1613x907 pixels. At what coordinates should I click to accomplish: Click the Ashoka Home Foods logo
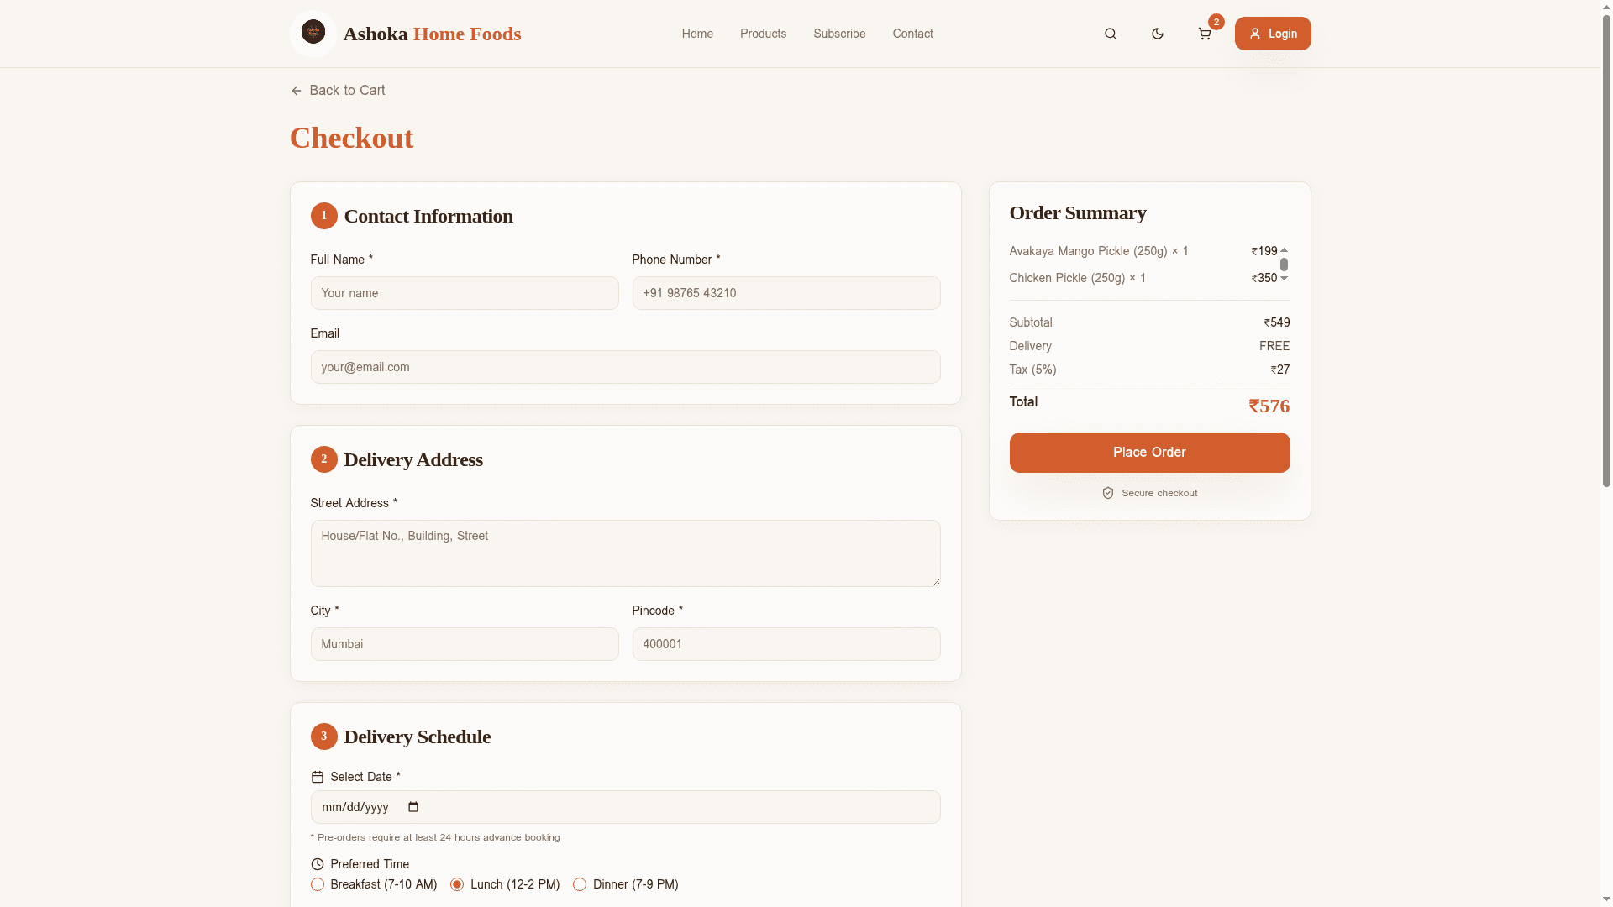tap(313, 34)
